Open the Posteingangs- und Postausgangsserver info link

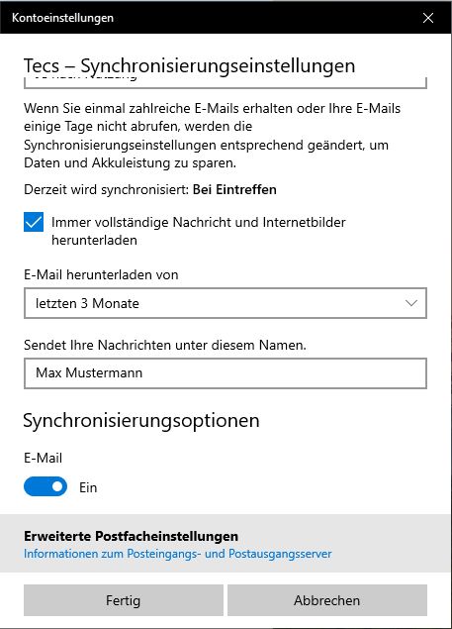177,554
